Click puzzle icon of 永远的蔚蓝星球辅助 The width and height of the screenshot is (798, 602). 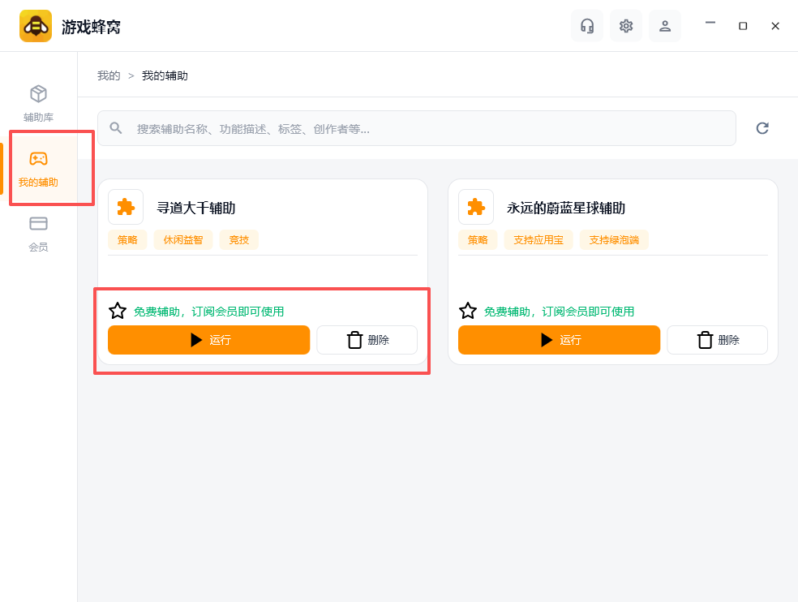click(x=476, y=207)
